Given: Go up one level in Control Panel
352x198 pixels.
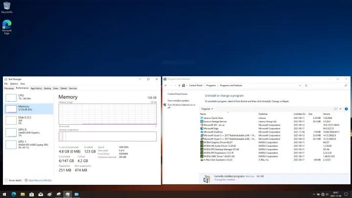Looking at the screenshot, I should click(x=179, y=86).
